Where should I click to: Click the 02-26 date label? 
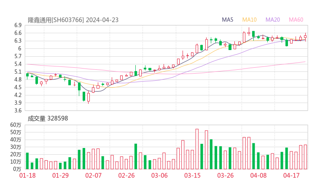(x=126, y=175)
